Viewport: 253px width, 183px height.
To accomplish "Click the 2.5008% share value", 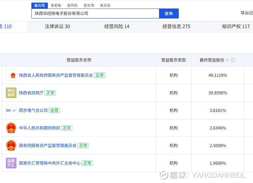I will [x=218, y=145].
